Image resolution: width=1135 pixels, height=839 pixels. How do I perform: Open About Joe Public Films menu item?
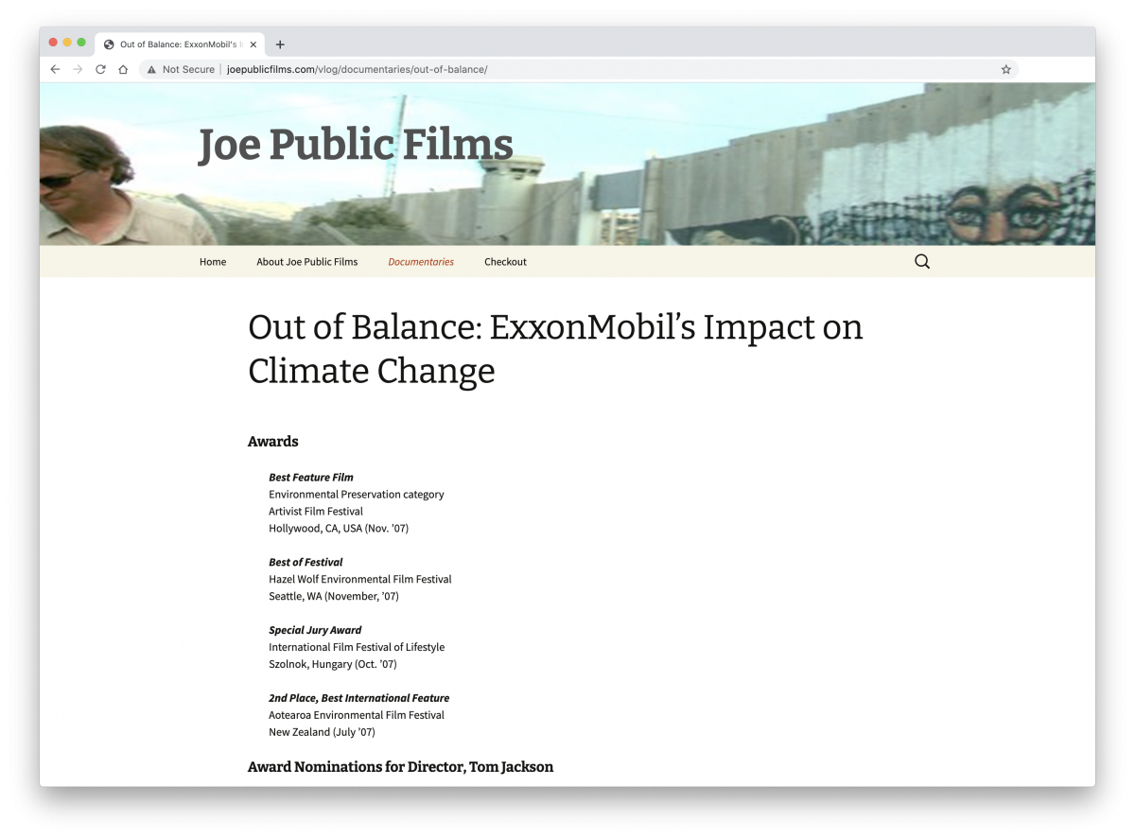click(307, 262)
